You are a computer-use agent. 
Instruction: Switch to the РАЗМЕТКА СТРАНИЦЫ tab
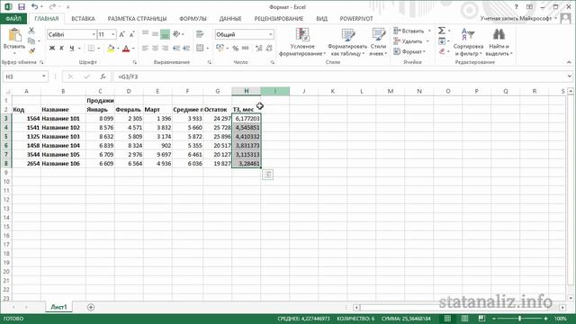(137, 18)
